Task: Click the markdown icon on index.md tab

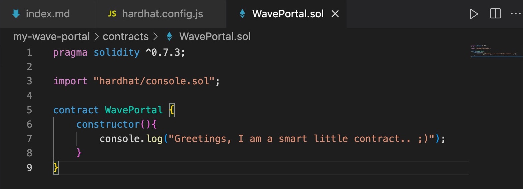Action: click(16, 14)
